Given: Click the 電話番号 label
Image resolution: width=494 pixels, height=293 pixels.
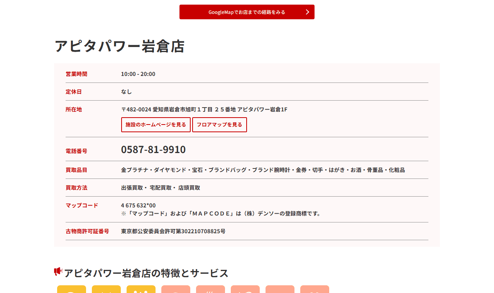Looking at the screenshot, I should [76, 151].
